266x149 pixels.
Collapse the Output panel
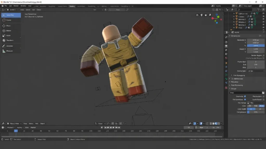click(x=230, y=89)
